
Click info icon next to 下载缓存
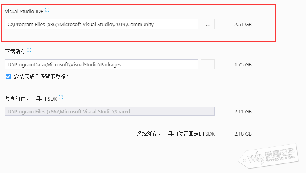pyautogui.click(x=29, y=51)
